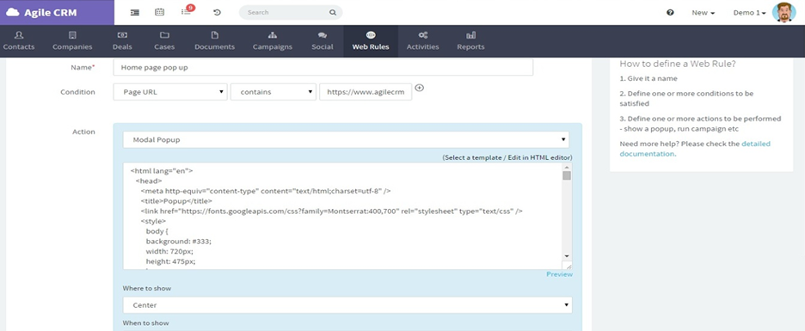
Task: Open the Page URL condition dropdown
Action: 170,92
